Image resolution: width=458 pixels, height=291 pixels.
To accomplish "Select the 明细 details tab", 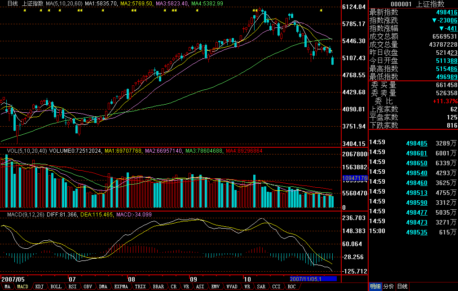I will click(375, 287).
